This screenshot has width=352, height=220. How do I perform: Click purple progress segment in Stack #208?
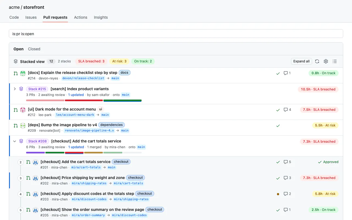[x=35, y=153]
